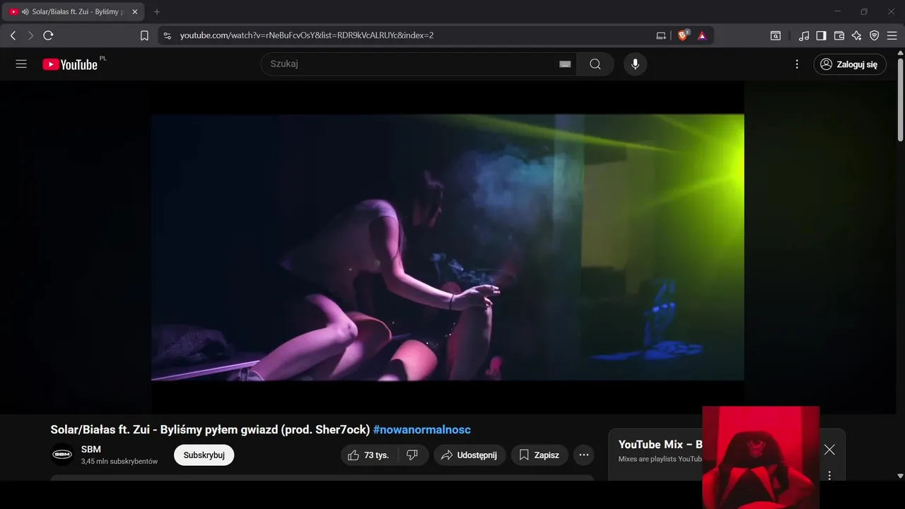Click the Subskrybuj subscribe button
The width and height of the screenshot is (905, 509).
click(x=204, y=455)
